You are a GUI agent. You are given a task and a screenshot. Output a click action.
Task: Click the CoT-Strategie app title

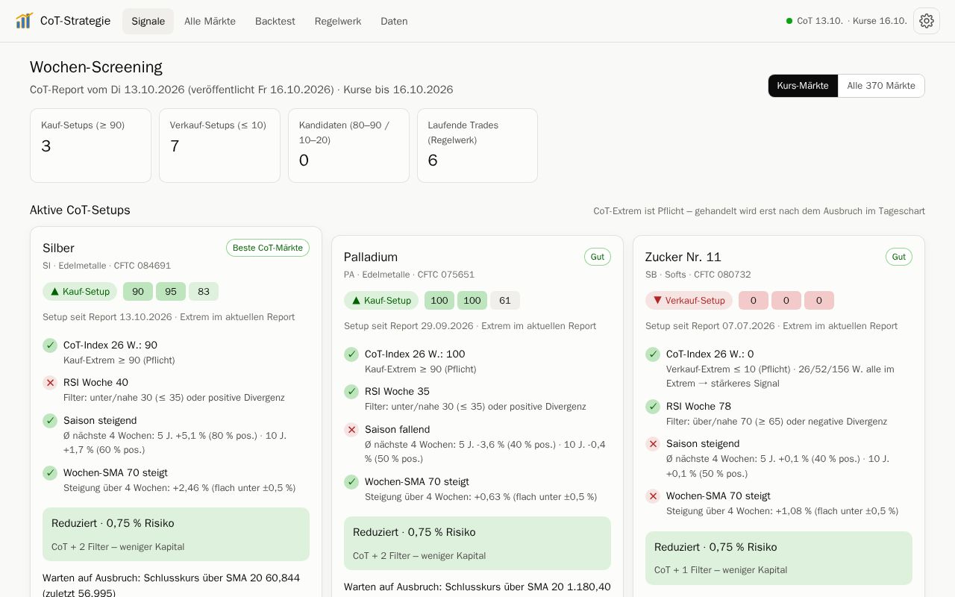[x=75, y=21]
